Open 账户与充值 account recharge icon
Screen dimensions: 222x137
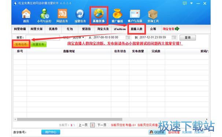[x=135, y=16]
